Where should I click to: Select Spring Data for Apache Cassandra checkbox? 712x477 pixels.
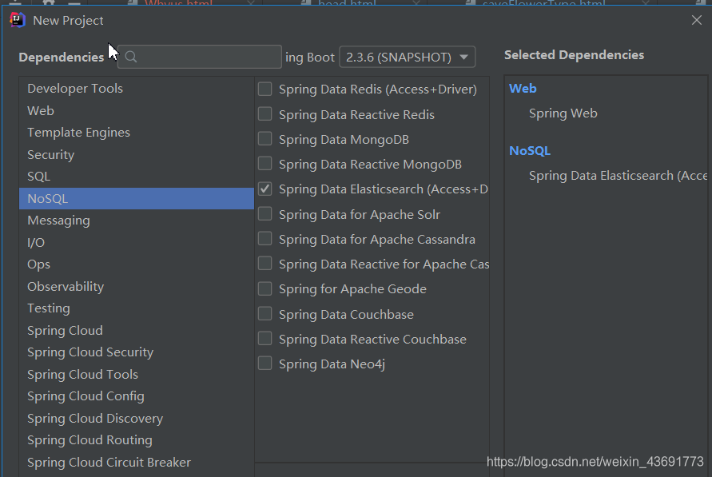coord(265,239)
